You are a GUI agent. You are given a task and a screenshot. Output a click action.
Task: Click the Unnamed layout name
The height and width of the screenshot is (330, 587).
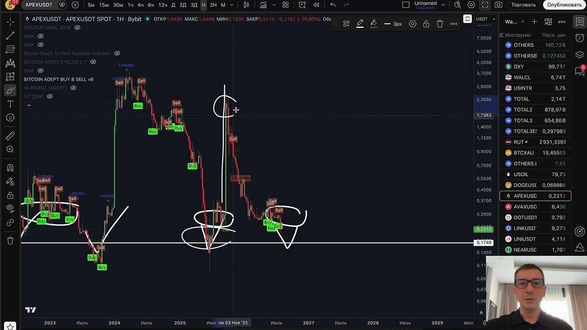(x=426, y=3)
